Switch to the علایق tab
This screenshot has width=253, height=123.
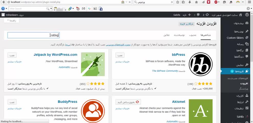(x=166, y=35)
